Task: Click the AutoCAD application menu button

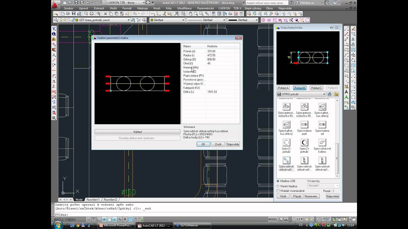Action: [55, 4]
